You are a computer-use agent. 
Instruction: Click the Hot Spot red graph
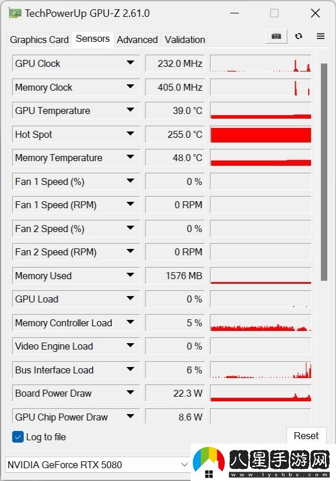(260, 134)
